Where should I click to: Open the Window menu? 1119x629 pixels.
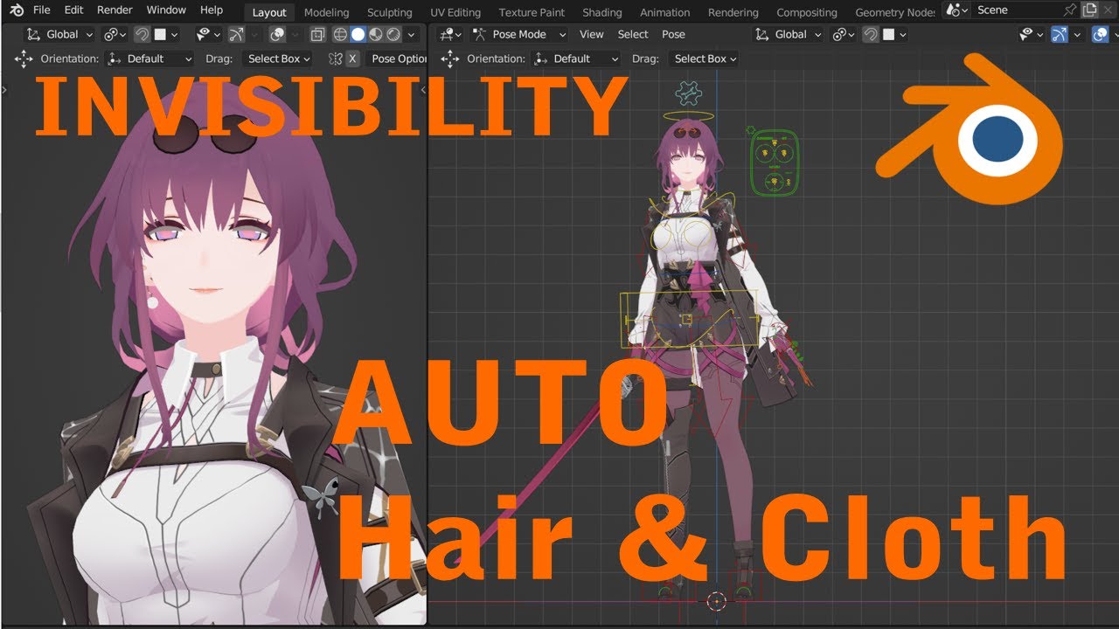click(x=166, y=10)
